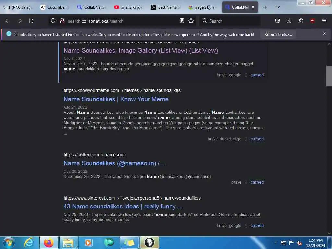
Task: Click the muted volume tray icon
Action: (x=299, y=243)
